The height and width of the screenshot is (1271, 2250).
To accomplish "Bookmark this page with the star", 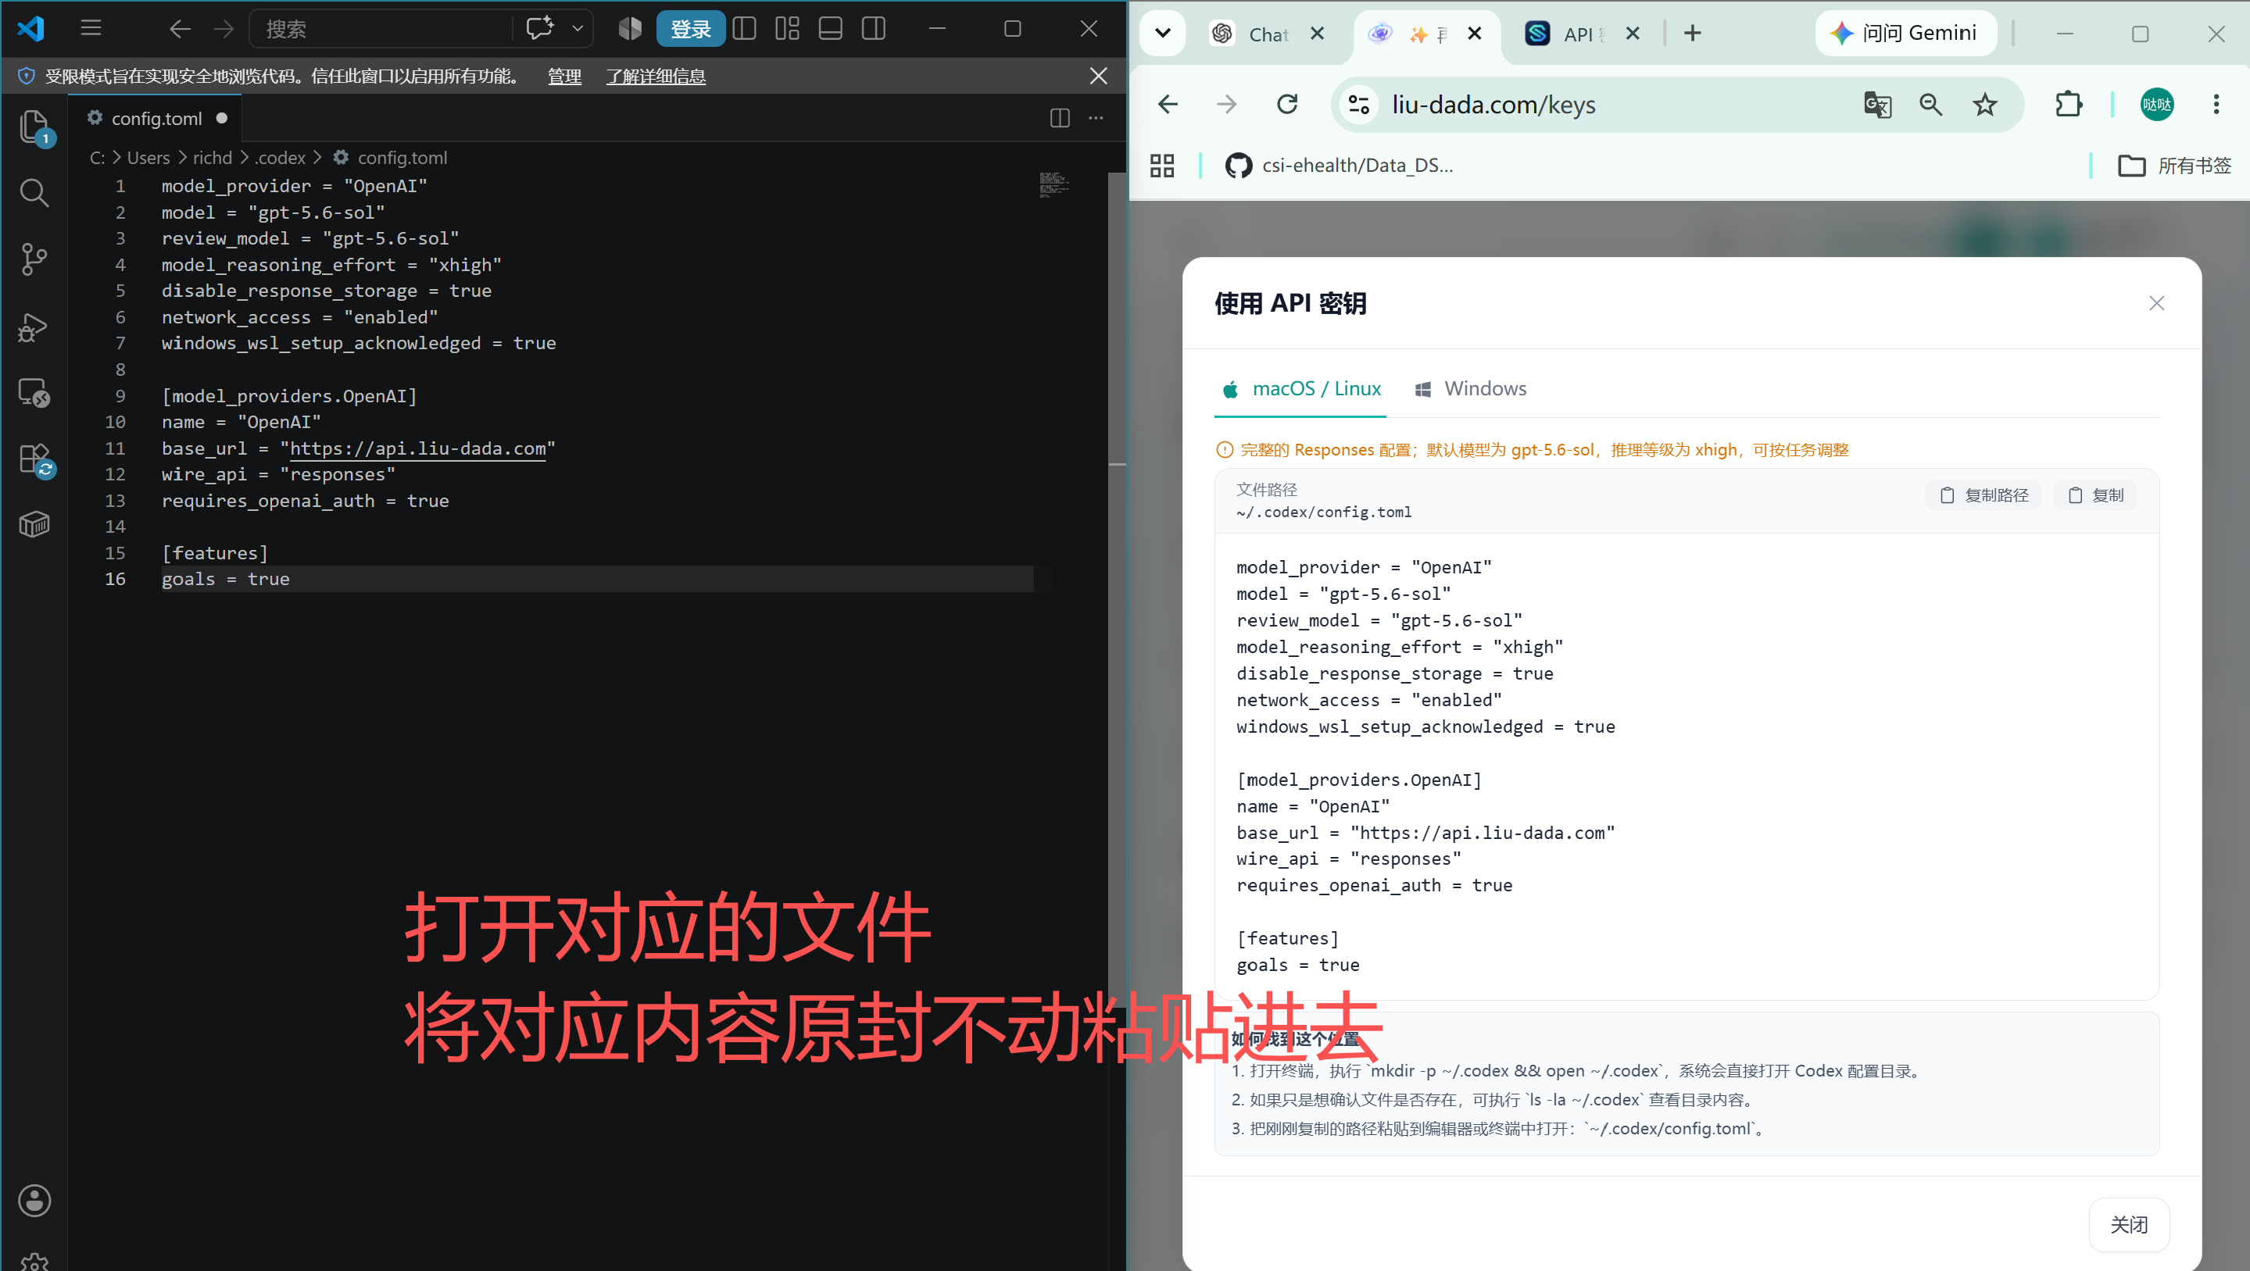I will [1984, 105].
